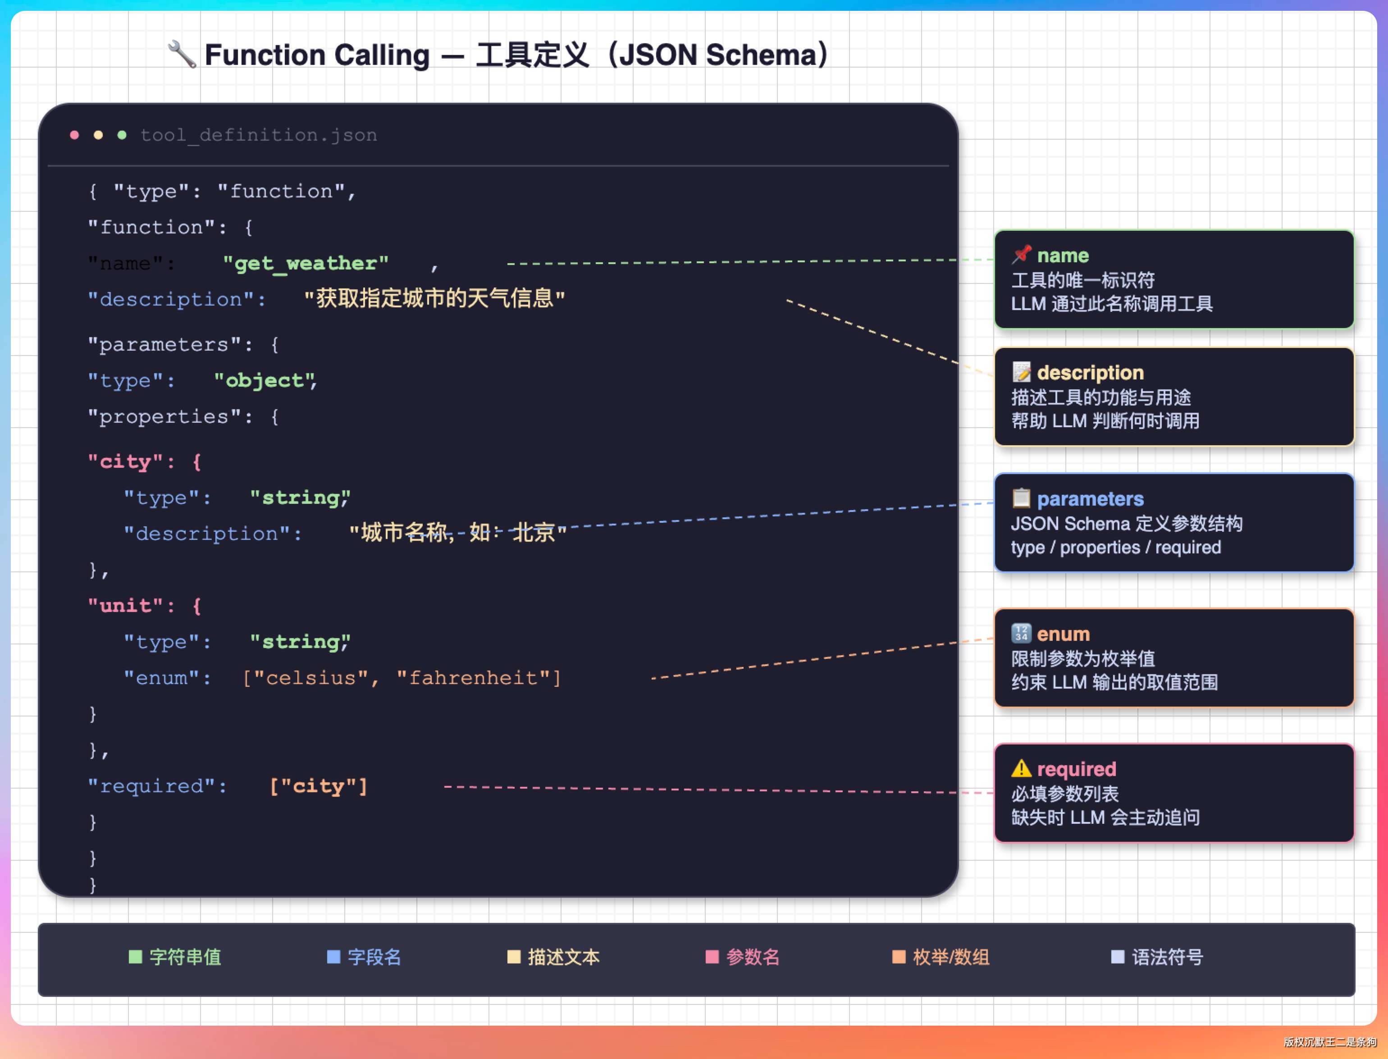Click the orange 枚举/数组 legend swatch
The width and height of the screenshot is (1388, 1059).
pos(899,957)
